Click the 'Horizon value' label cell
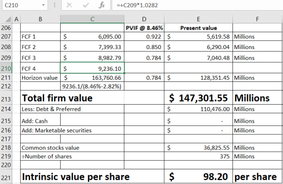Screen dimensions: 283x184 (40, 78)
